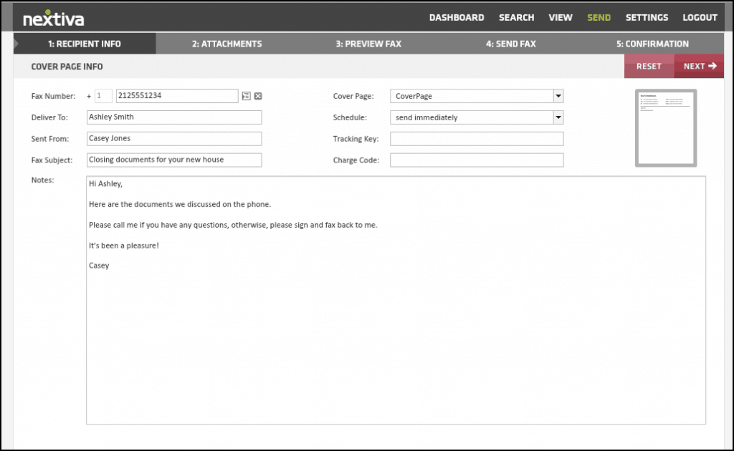
Task: Open the address book icon beside the fax number
Action: 246,96
